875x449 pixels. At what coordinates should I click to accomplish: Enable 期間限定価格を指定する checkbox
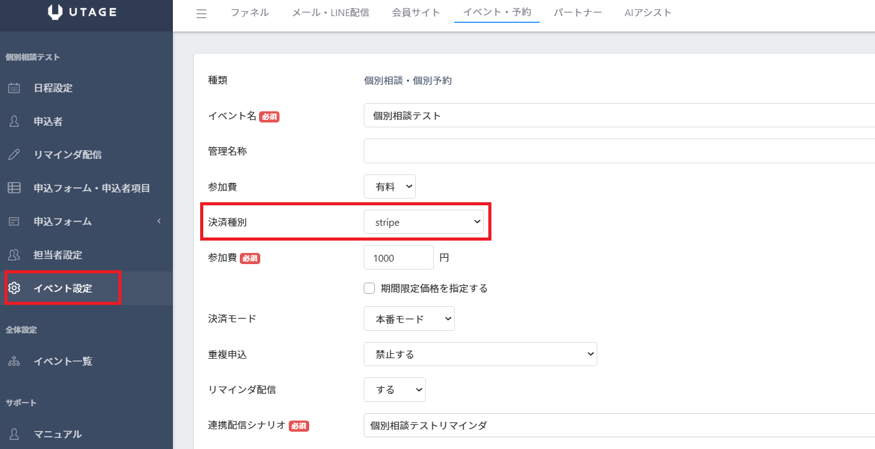tap(370, 288)
